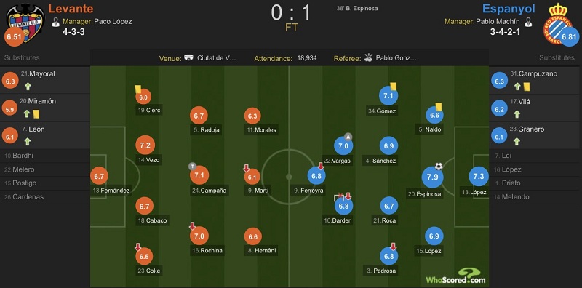Click the manager icon beside Paco López
This screenshot has height=288, width=582.
(x=56, y=22)
